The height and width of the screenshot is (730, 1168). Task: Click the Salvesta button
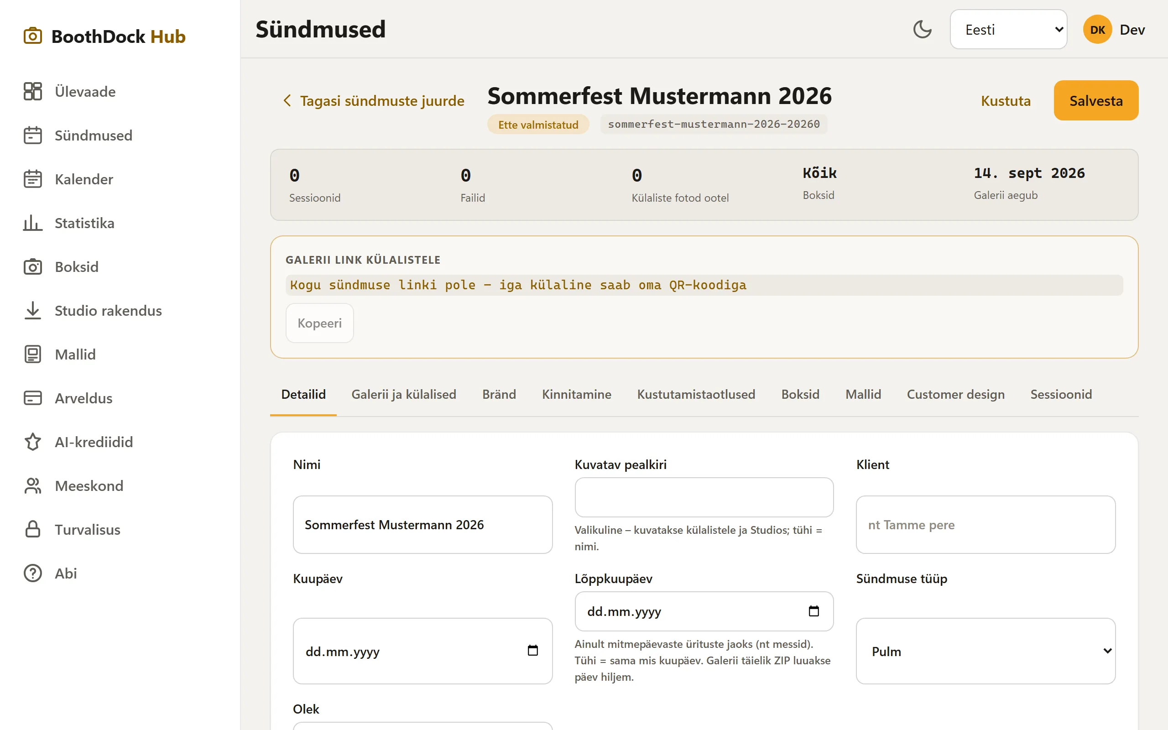click(1096, 100)
